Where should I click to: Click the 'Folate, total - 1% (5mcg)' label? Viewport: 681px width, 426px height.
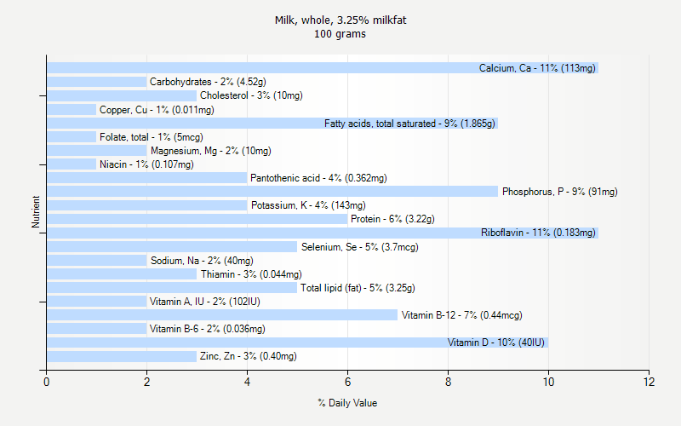[152, 137]
